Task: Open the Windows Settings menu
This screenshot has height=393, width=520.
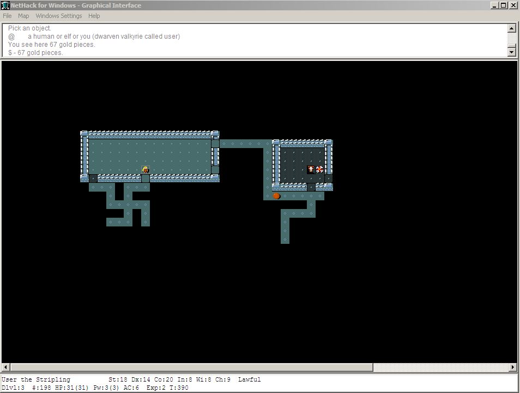Action: coord(59,16)
